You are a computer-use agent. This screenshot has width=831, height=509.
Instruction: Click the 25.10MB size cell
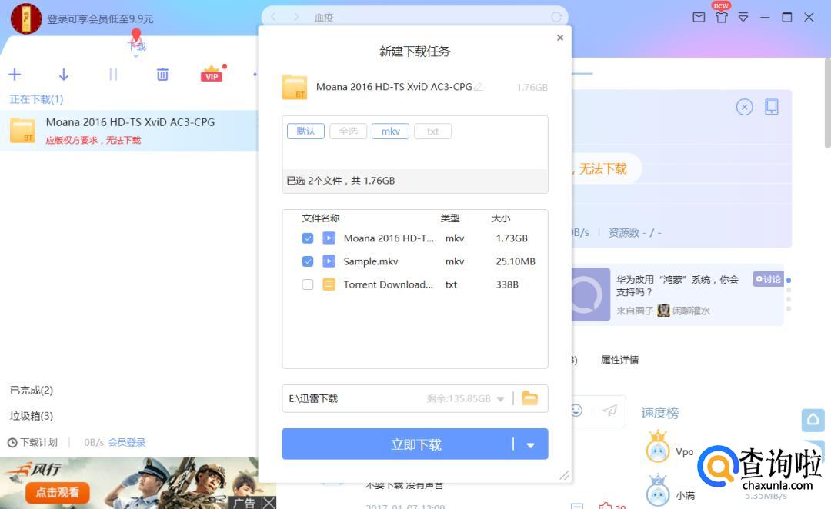pyautogui.click(x=516, y=261)
